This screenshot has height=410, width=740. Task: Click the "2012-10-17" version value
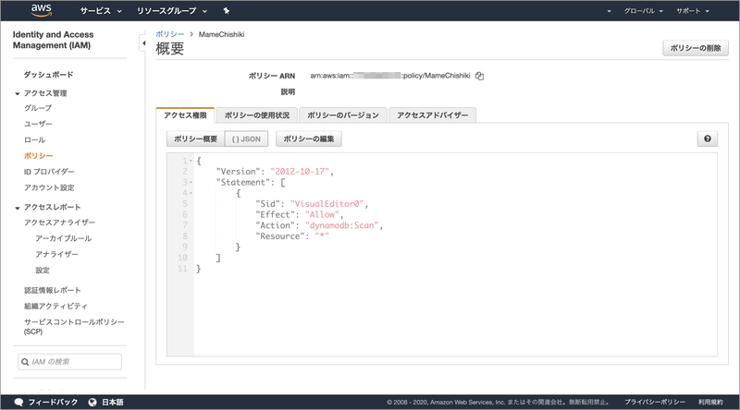pyautogui.click(x=300, y=172)
